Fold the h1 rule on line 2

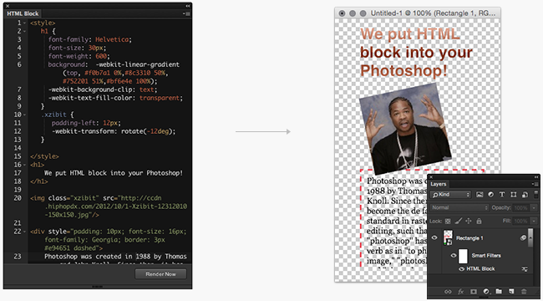pos(25,31)
